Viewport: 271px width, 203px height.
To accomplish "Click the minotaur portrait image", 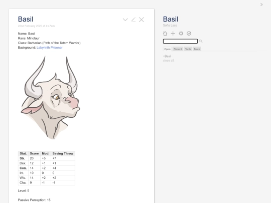I will [50, 98].
